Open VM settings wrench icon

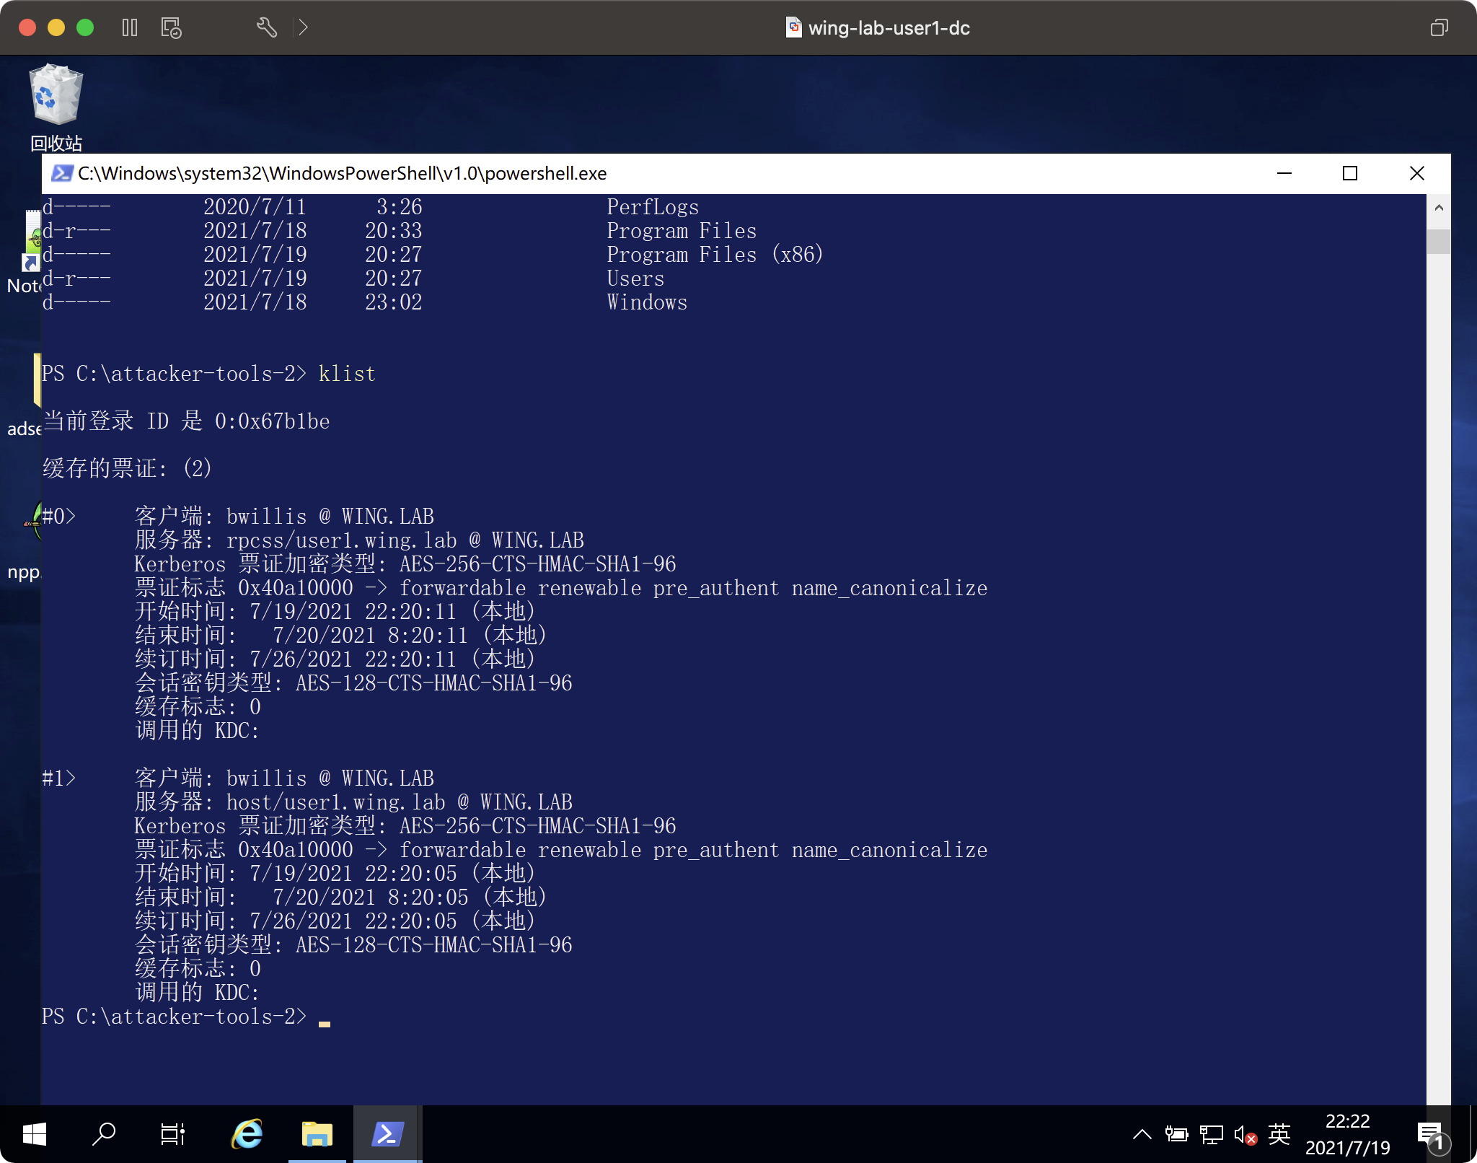(267, 27)
